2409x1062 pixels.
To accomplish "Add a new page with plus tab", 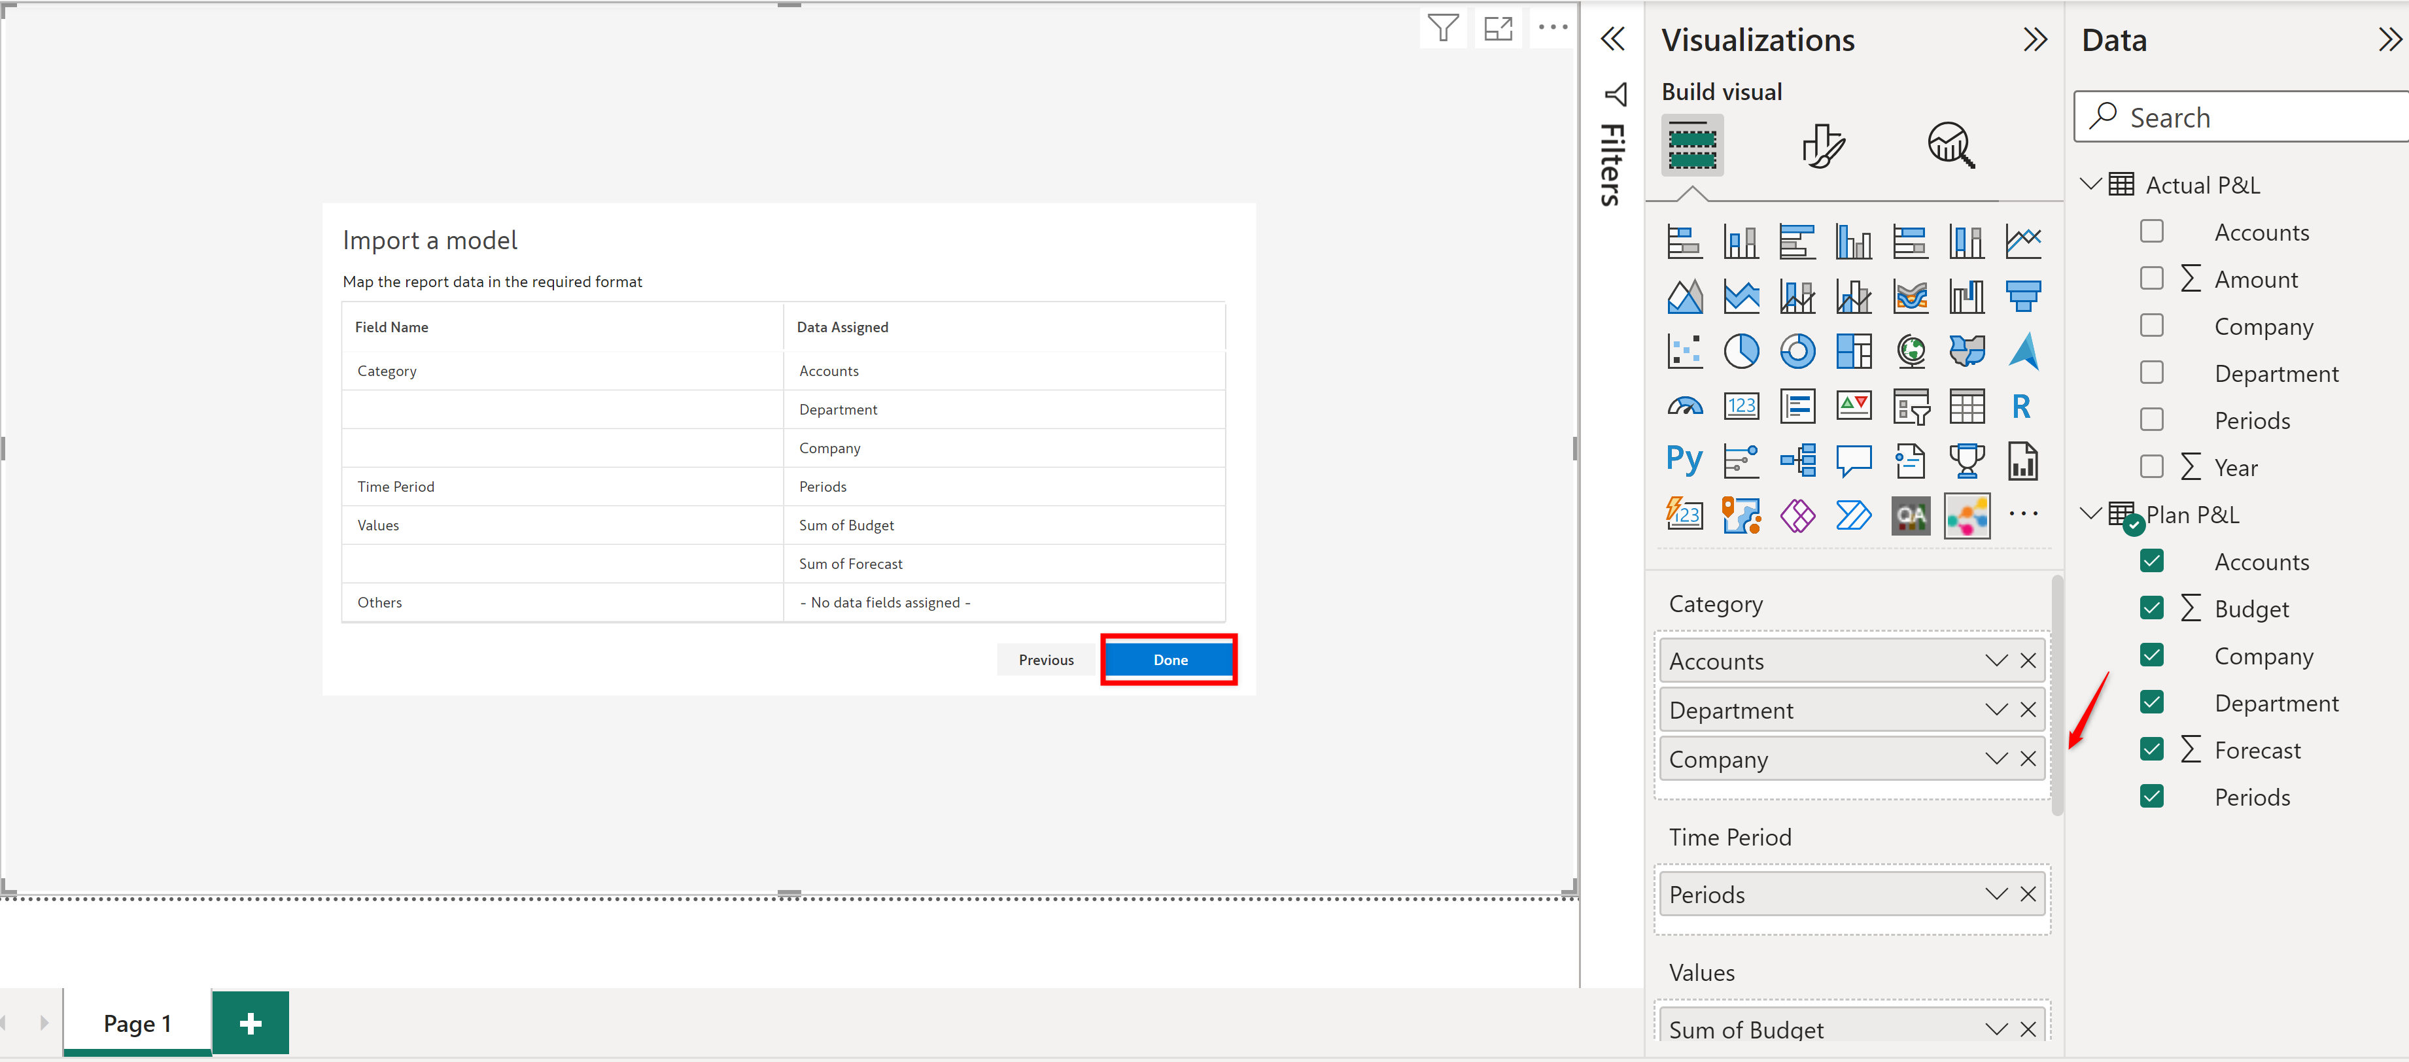I will 250,1023.
